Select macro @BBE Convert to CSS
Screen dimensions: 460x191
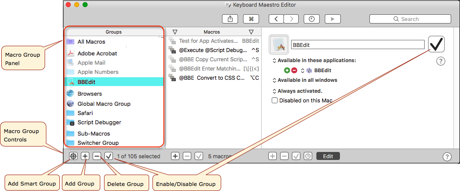[x=214, y=78]
